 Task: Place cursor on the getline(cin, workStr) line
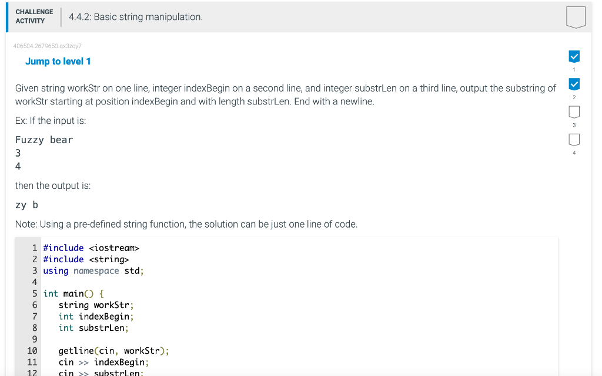[x=113, y=351]
